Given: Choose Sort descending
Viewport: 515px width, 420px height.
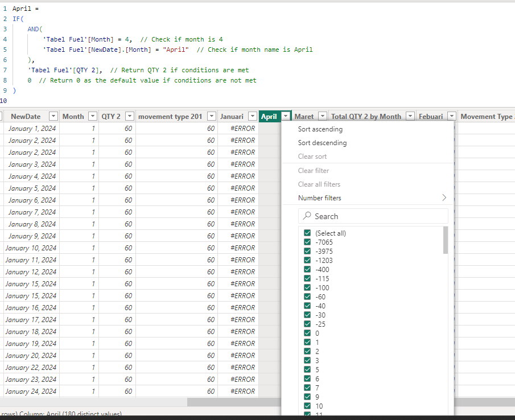Looking at the screenshot, I should tap(322, 143).
